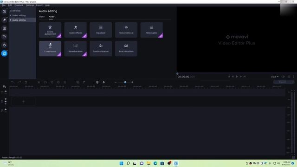Open the Equalizer tool

(101, 30)
